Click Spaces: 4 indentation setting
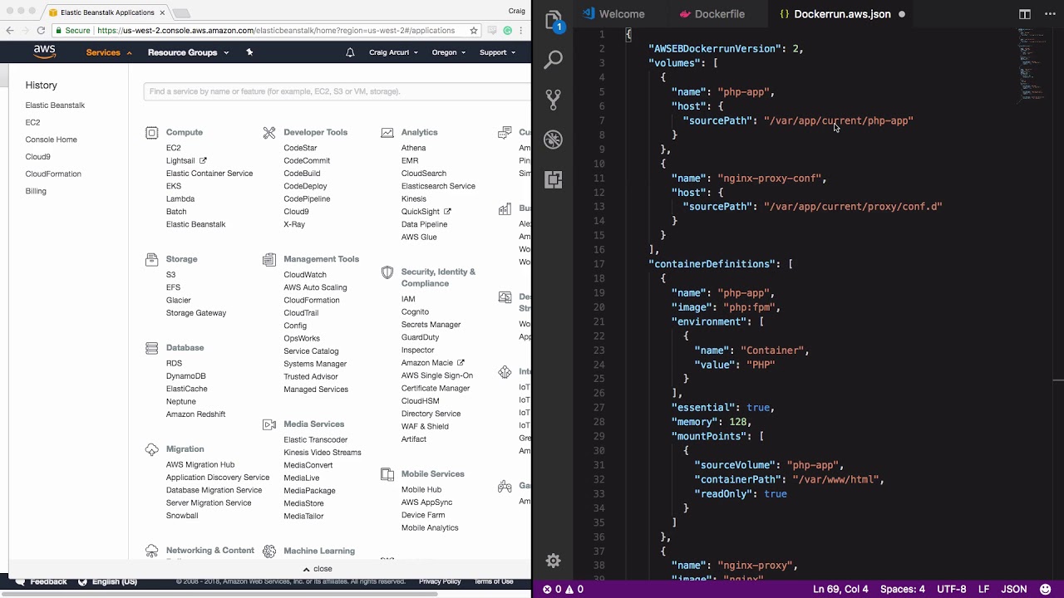1064x598 pixels. click(902, 589)
